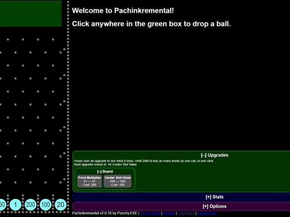
Task: Click the 'Welcome to Pachinkremental!' heading
Action: pos(123,10)
